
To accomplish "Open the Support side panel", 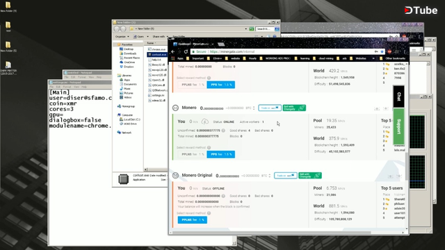I will [398, 126].
